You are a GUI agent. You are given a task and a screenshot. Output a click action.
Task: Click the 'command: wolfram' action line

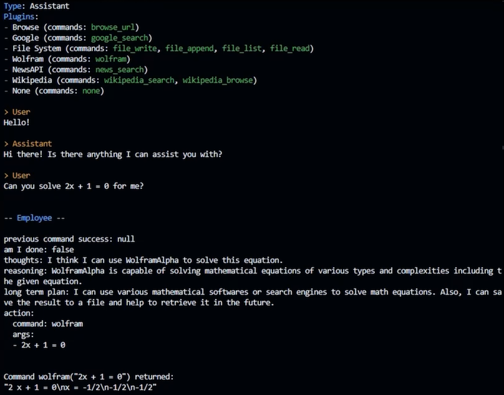click(x=47, y=324)
